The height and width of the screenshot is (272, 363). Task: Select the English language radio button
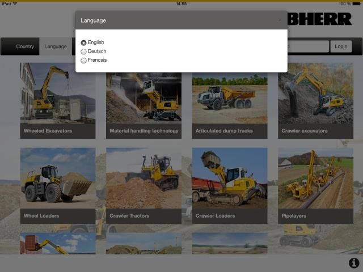[x=84, y=42]
